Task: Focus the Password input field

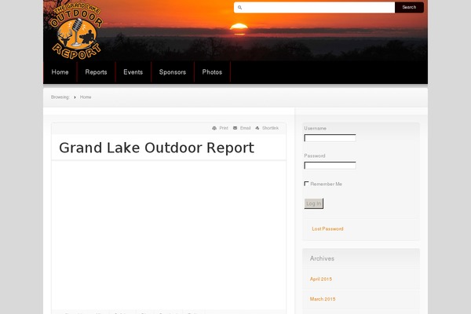Action: [330, 166]
